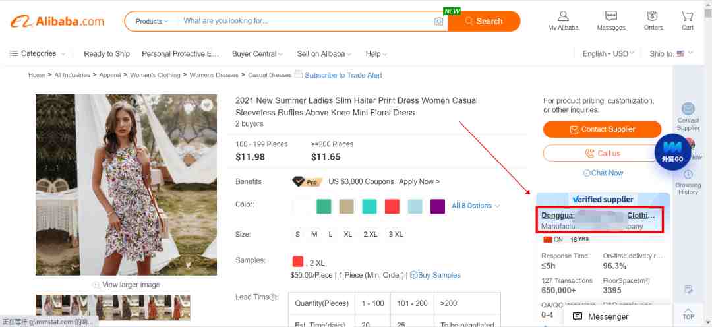Click the Contact Supplier button
This screenshot has height=327, width=712.
[x=602, y=129]
